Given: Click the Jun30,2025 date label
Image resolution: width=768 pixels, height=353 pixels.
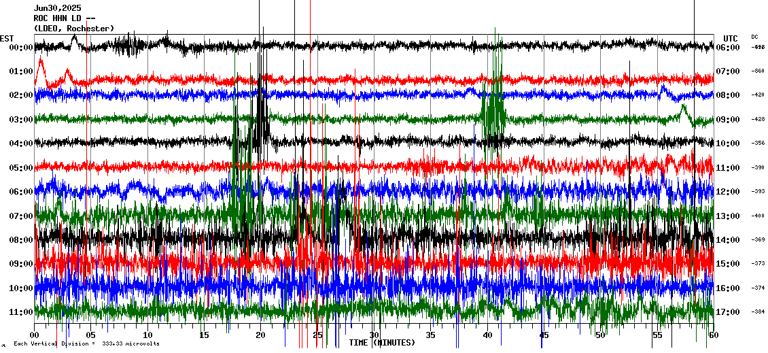Looking at the screenshot, I should pos(57,8).
